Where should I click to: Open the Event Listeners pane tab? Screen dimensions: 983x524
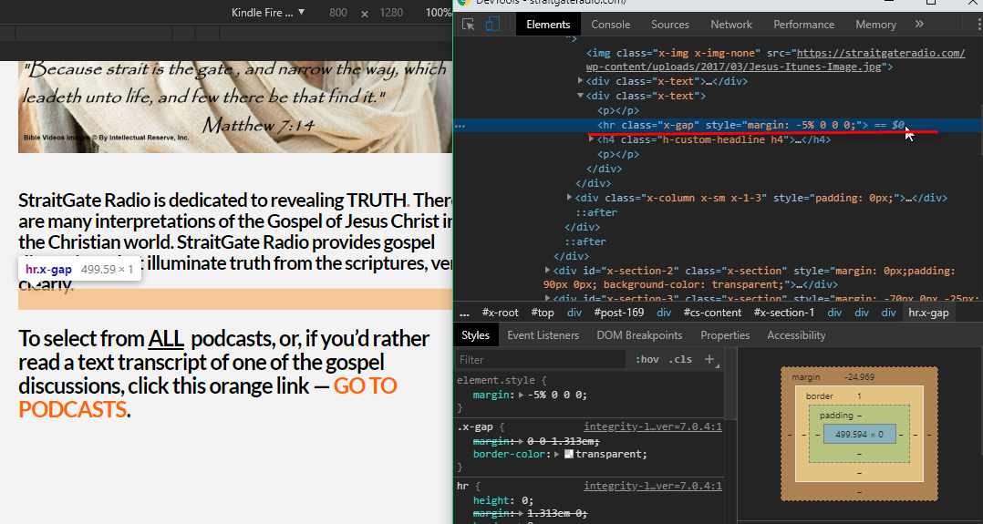(543, 335)
